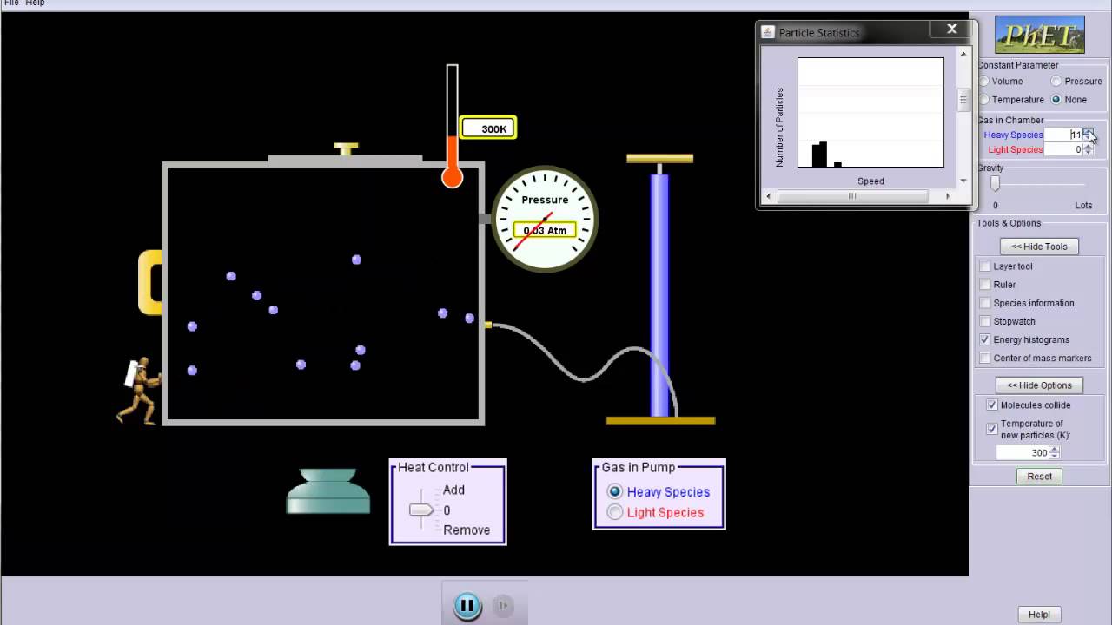Choose Light Species in Gas in Pump
The width and height of the screenshot is (1112, 625).
pos(615,512)
